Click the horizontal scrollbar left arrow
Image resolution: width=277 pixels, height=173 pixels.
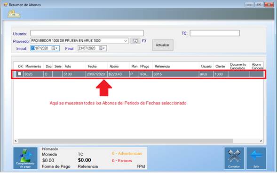coord(16,141)
